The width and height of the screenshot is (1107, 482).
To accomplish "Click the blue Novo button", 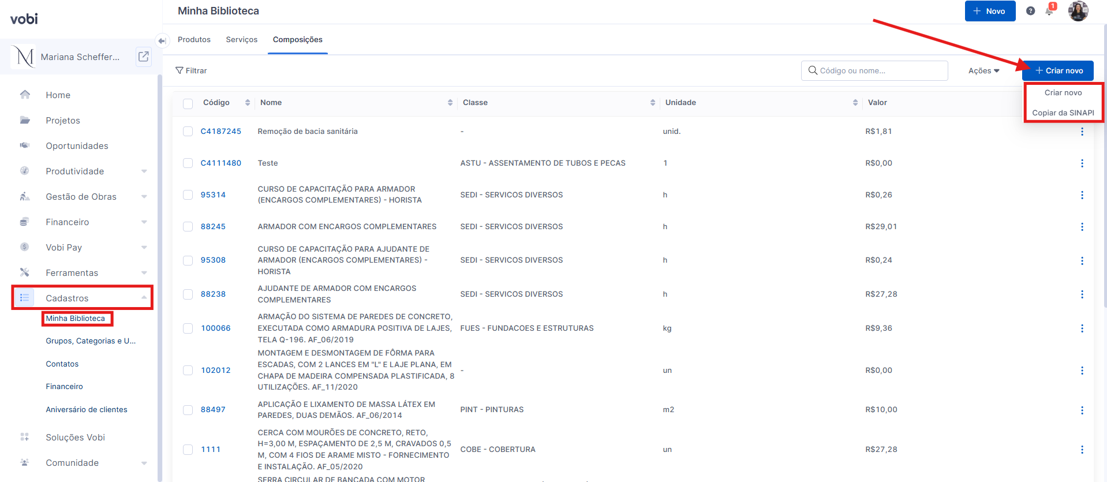I will point(990,11).
